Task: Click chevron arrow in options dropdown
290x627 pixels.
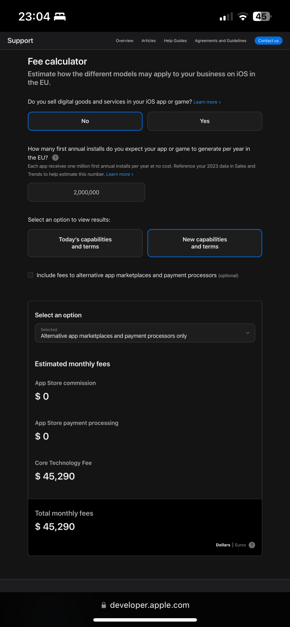Action: click(x=248, y=333)
